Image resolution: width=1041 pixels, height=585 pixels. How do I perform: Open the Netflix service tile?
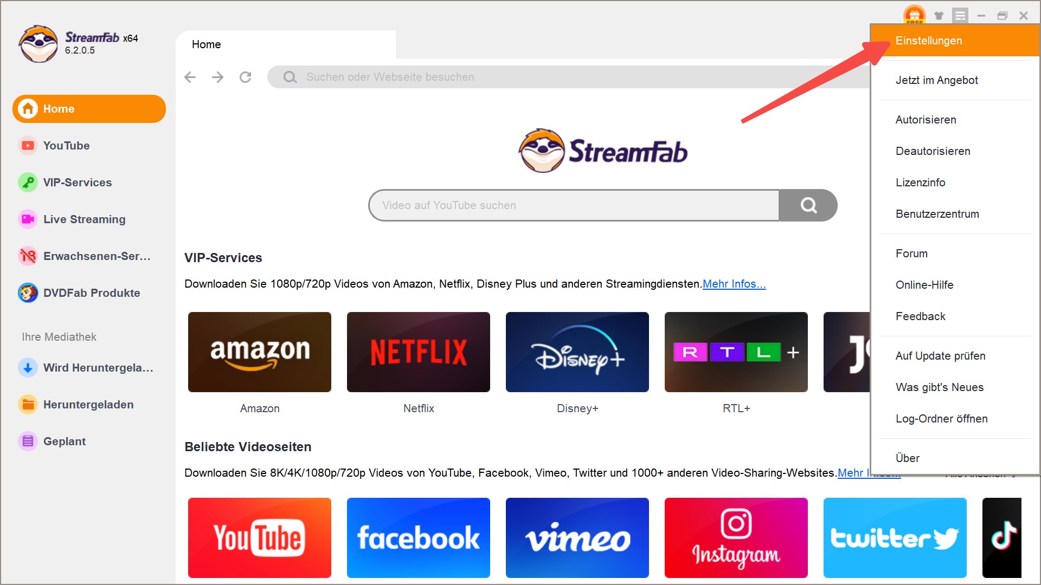click(419, 352)
